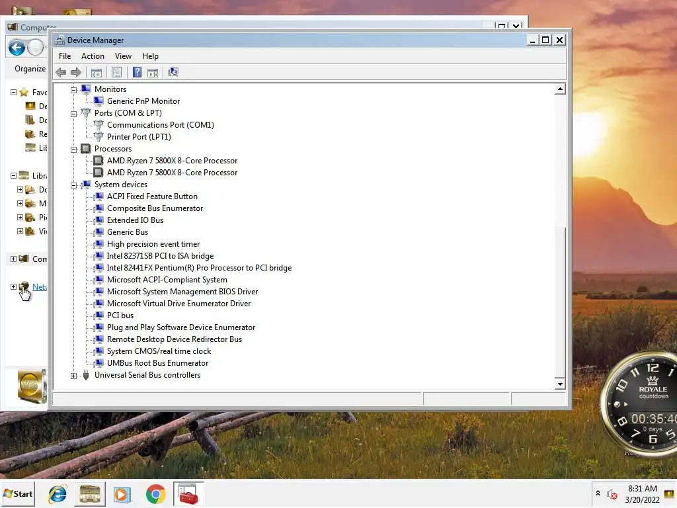Click the Universal Serial Bus controllers icon
This screenshot has height=508, width=677.
[86, 375]
